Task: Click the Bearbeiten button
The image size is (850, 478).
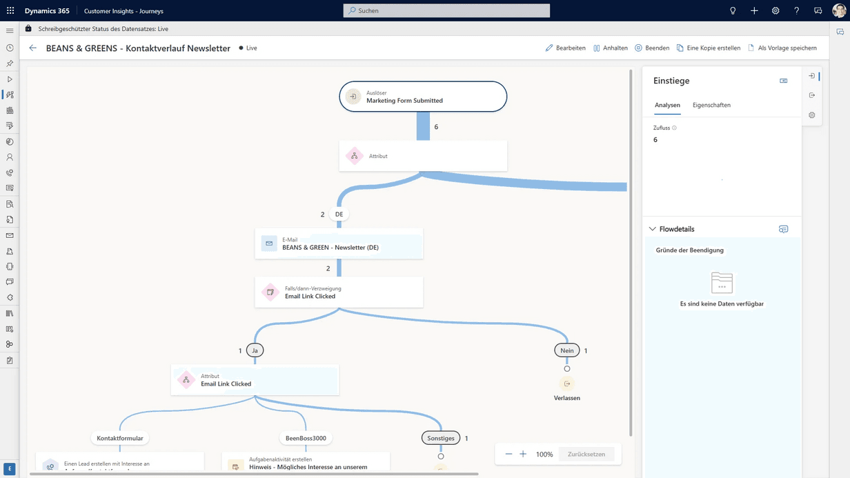Action: (565, 48)
